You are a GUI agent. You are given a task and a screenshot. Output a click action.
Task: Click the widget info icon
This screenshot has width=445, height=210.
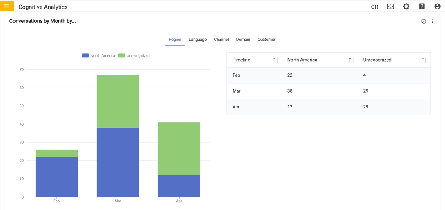point(424,21)
